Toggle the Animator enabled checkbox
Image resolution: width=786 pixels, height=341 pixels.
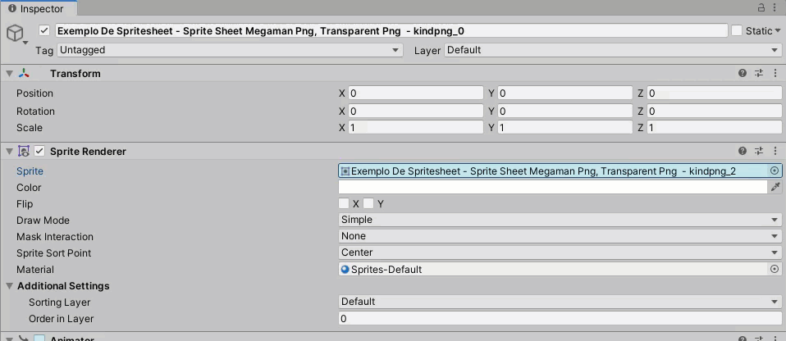(39, 338)
